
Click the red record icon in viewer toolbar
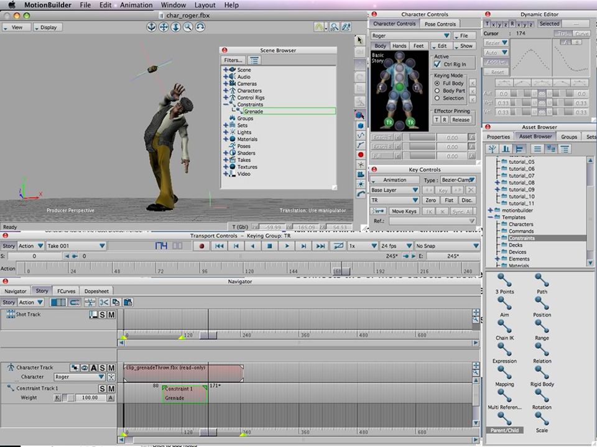coord(360,155)
